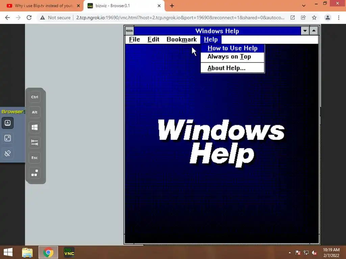The height and width of the screenshot is (259, 346).
Task: Open Windows Help control-menu box
Action: (129, 31)
